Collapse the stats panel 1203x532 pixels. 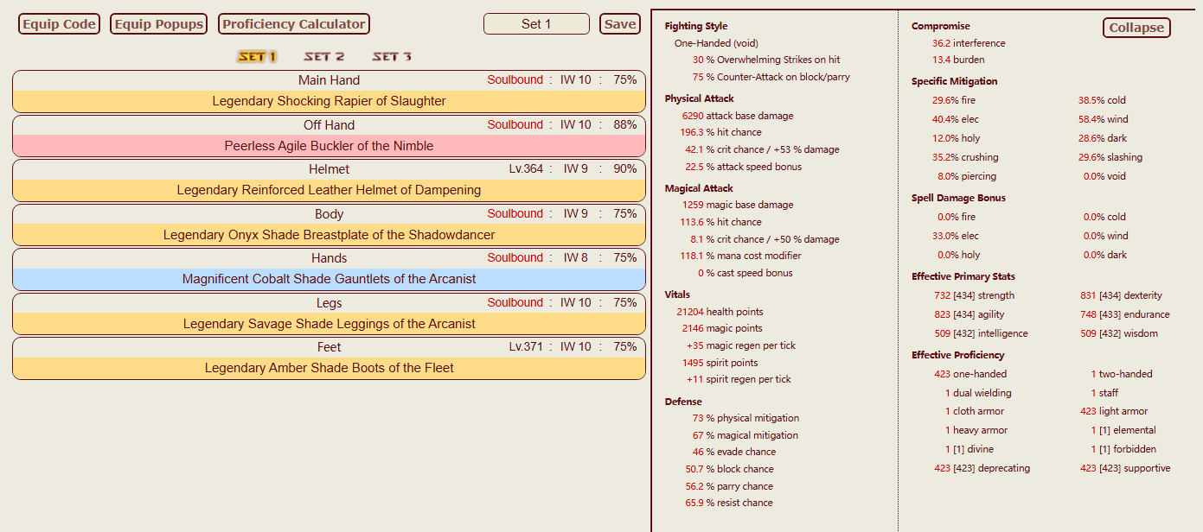tap(1136, 28)
